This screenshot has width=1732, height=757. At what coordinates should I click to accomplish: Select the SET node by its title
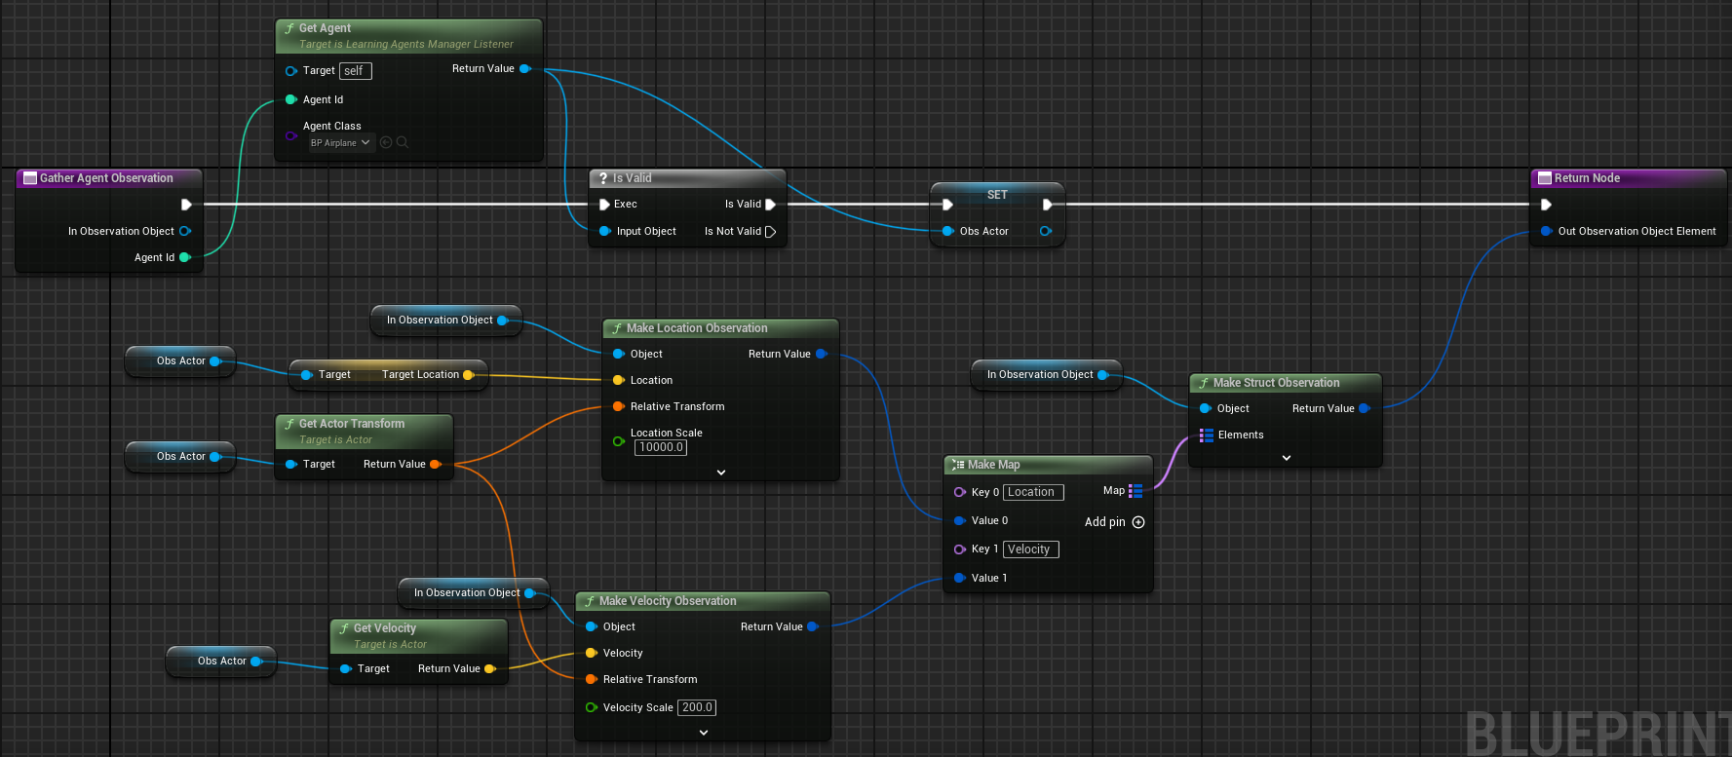tap(997, 195)
